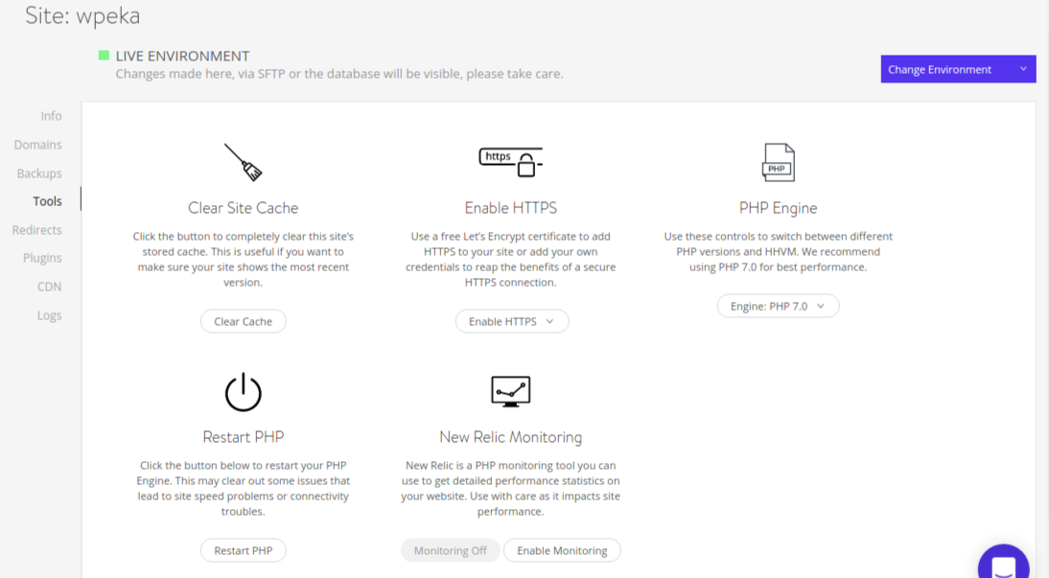Open the live chat bubble icon
The image size is (1049, 578).
[x=1003, y=565]
